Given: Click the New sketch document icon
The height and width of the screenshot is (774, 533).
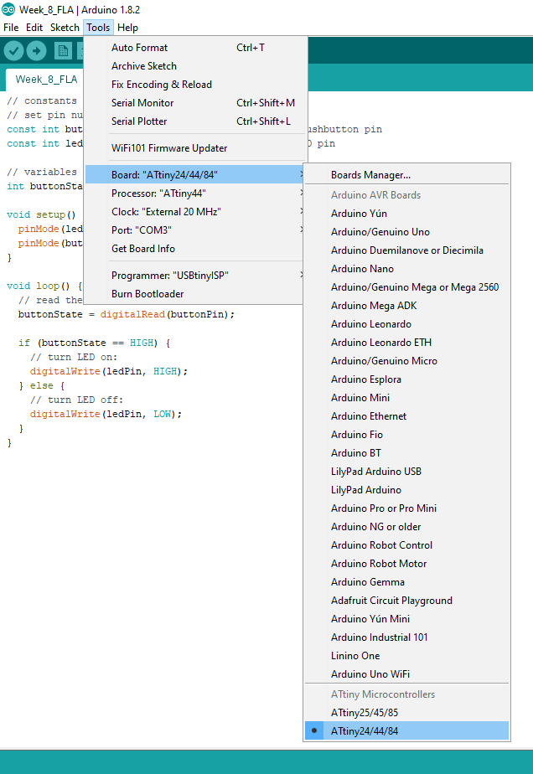Looking at the screenshot, I should 63,51.
